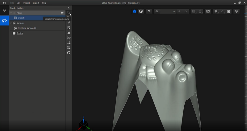Open the info icon in the view toolbar
This screenshot has width=247, height=131.
point(237,11)
